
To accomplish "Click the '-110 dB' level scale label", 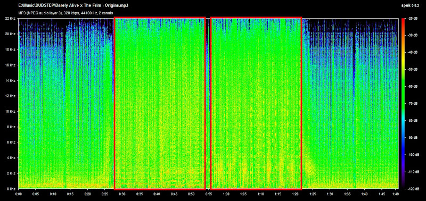I will 413,172.
